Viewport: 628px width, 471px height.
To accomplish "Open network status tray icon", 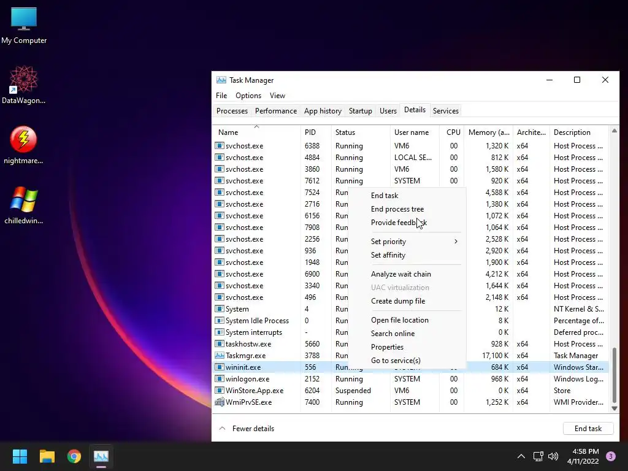I will click(x=538, y=456).
